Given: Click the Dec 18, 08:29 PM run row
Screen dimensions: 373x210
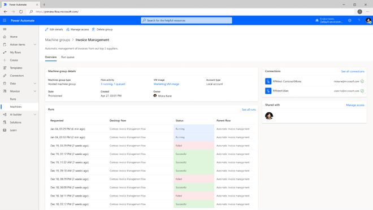Looking at the screenshot, I should click(151, 179).
